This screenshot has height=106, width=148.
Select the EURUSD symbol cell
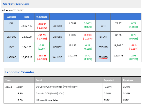click(x=57, y=26)
